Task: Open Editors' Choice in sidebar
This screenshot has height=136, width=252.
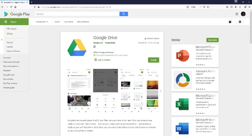Action: pos(13,51)
